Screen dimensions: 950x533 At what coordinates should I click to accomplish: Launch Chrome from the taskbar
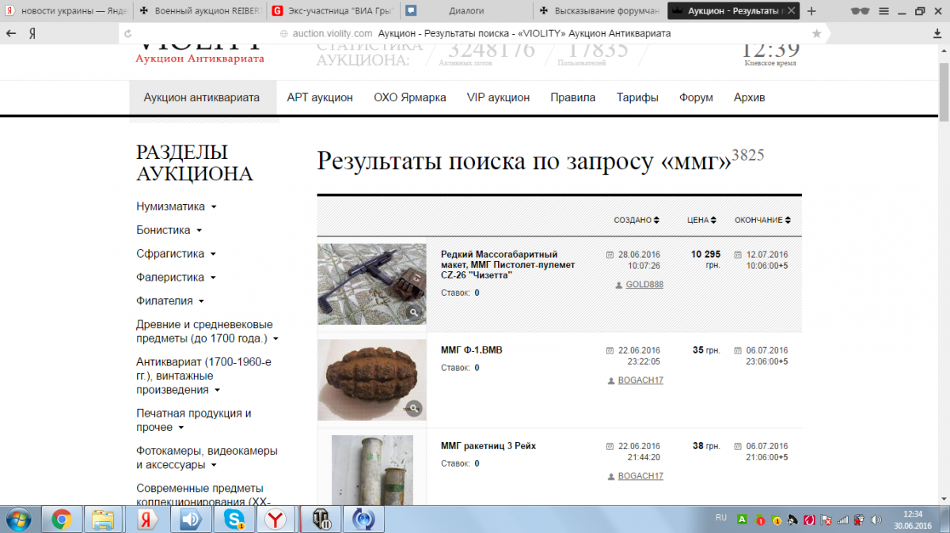tap(61, 520)
